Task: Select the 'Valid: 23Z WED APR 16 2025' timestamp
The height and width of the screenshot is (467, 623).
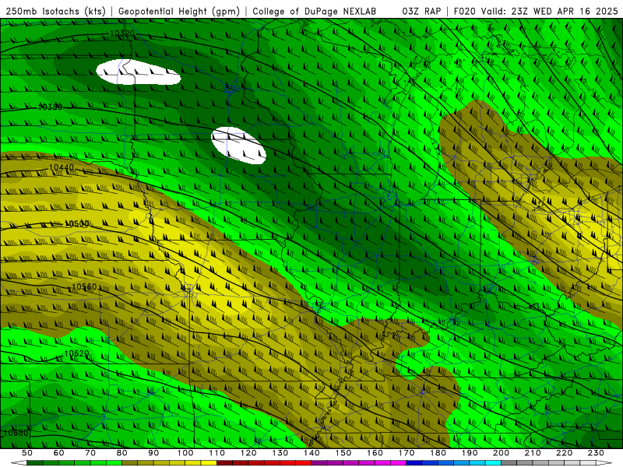Action: [x=550, y=11]
